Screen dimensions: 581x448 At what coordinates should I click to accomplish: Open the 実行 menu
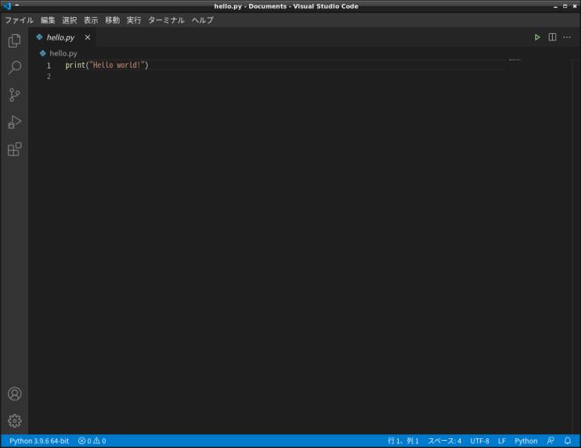tap(134, 20)
